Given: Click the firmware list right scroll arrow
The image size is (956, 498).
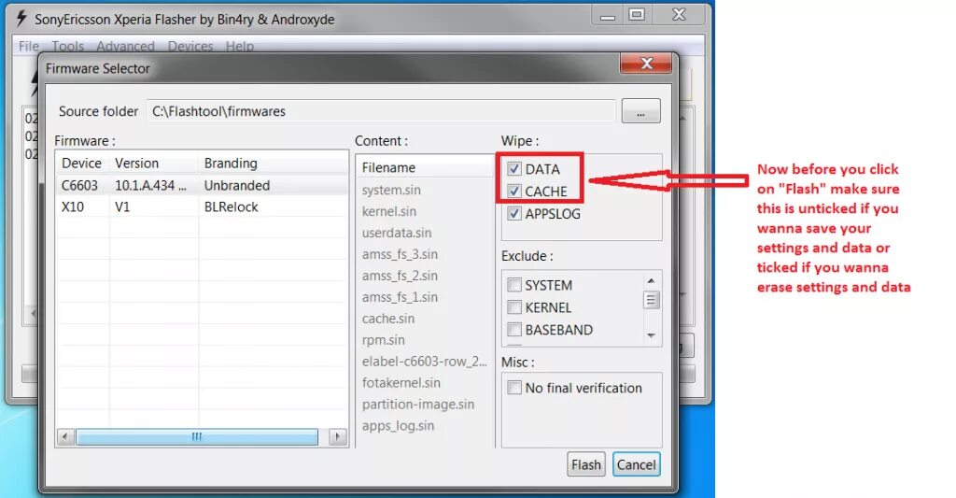Looking at the screenshot, I should [x=338, y=437].
